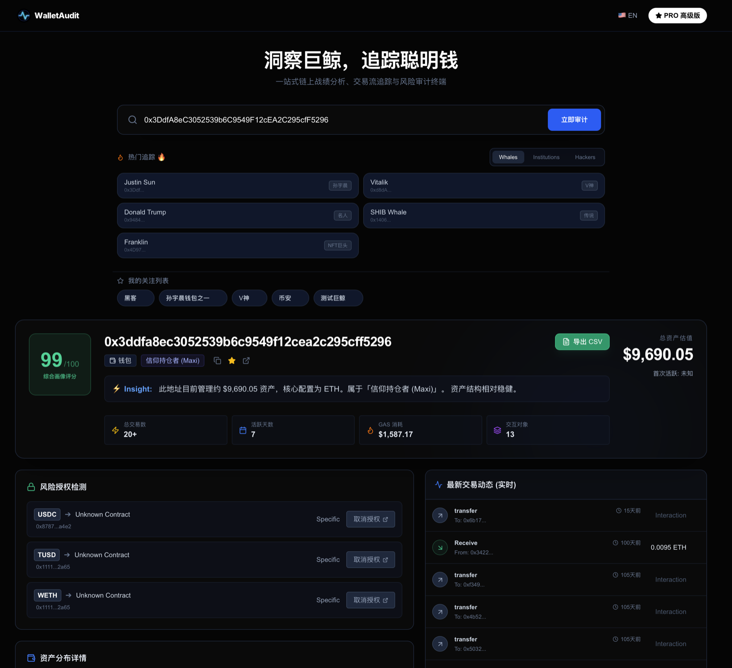Open address in explorer via external-link icon

246,361
